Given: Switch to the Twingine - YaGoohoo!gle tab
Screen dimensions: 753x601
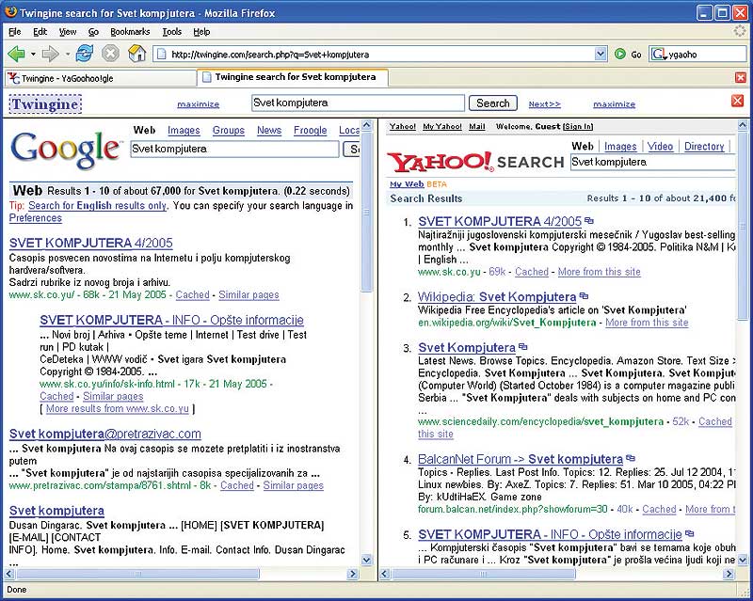Looking at the screenshot, I should [x=101, y=78].
